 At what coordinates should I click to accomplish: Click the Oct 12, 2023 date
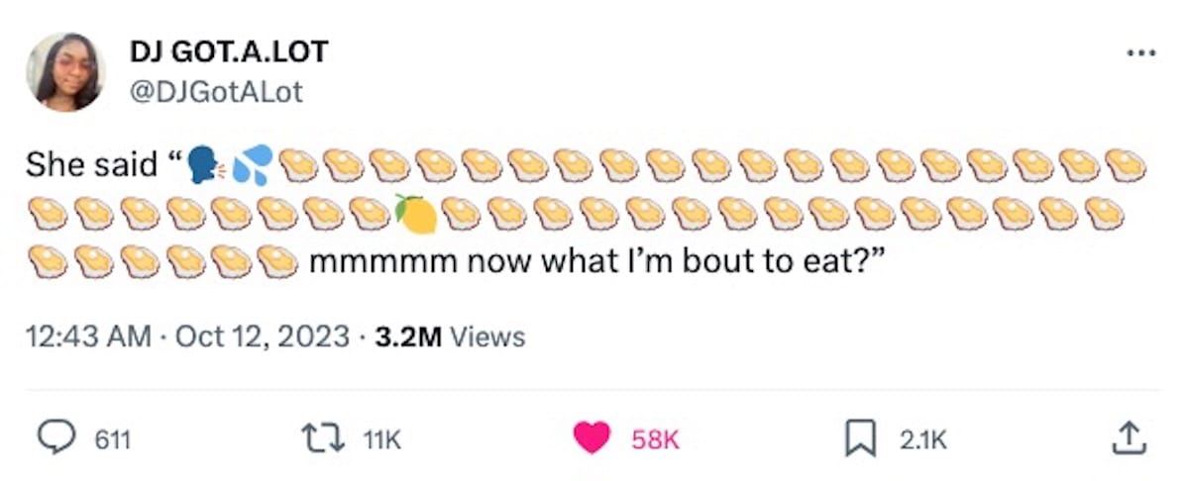(263, 337)
